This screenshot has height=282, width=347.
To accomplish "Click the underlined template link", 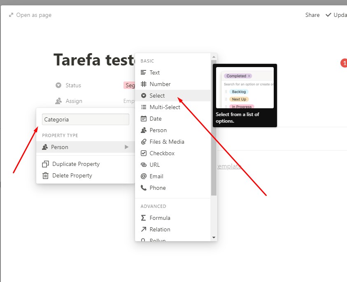I will coord(229,166).
